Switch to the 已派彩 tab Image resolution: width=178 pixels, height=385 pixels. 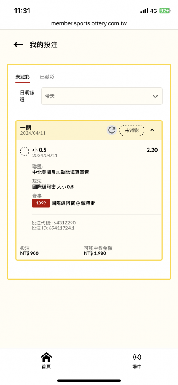pyautogui.click(x=47, y=77)
